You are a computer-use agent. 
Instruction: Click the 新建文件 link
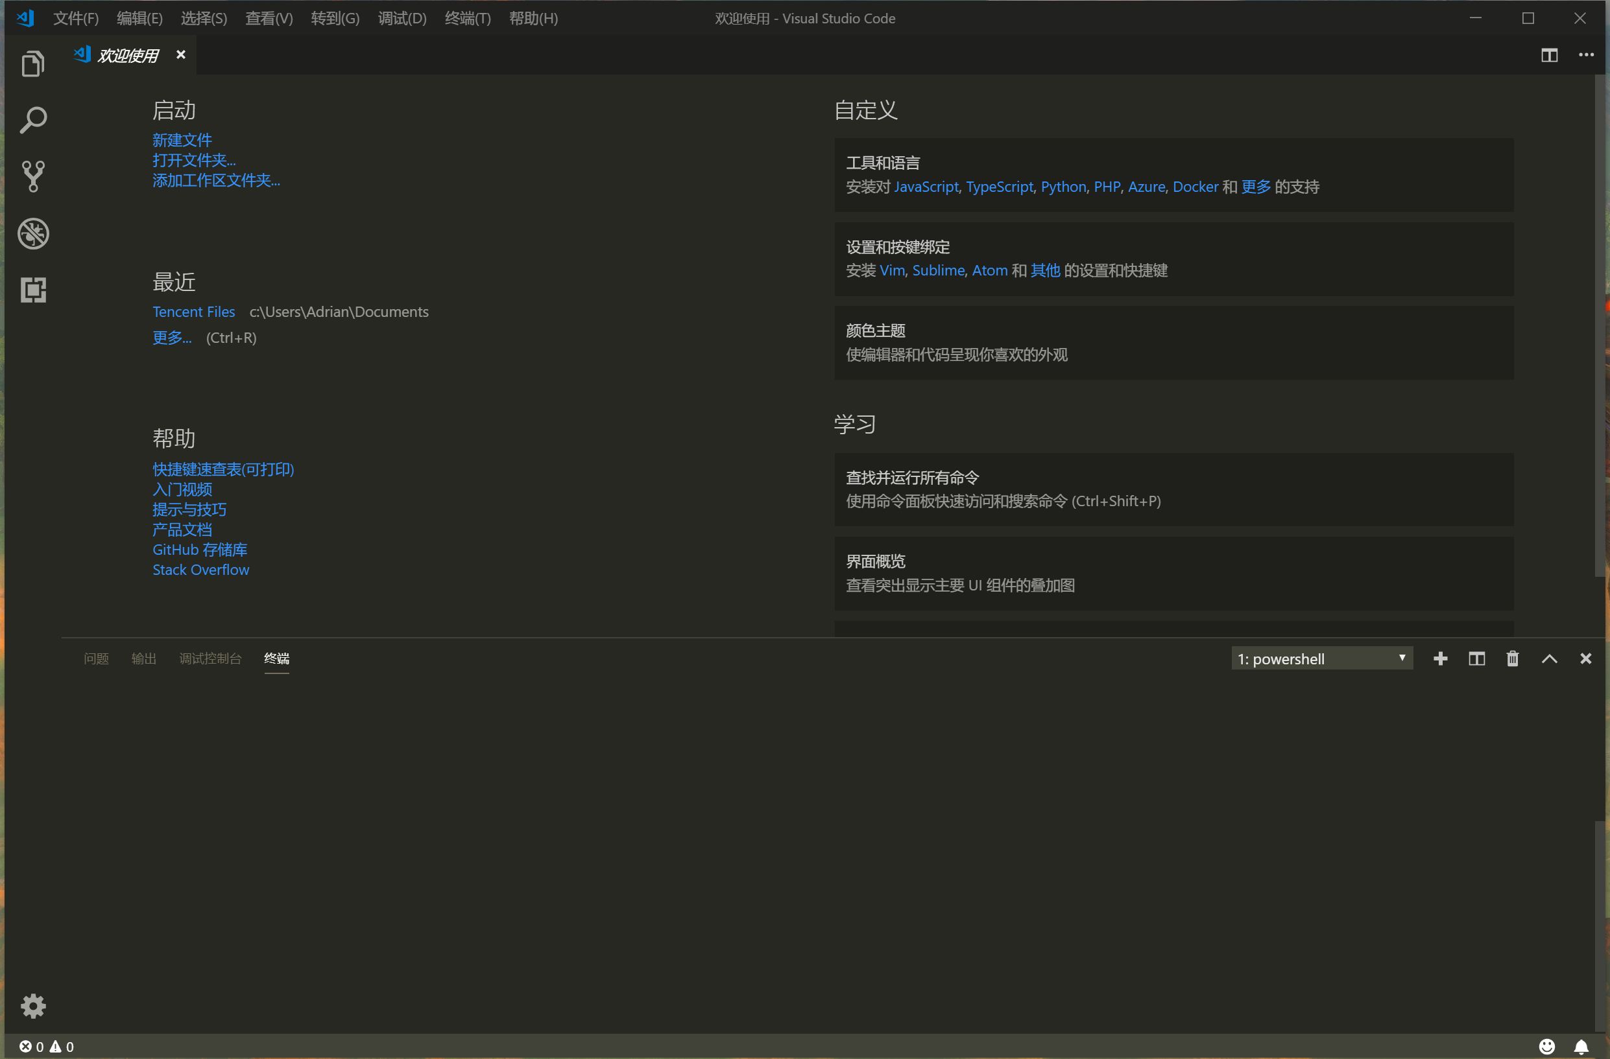click(182, 140)
